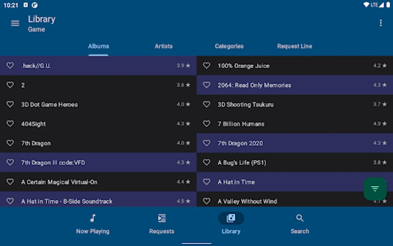Screen dimensions: 393x246
Task: Click the 3.9 star rating of .hack//G.U.
Action: click(x=183, y=66)
